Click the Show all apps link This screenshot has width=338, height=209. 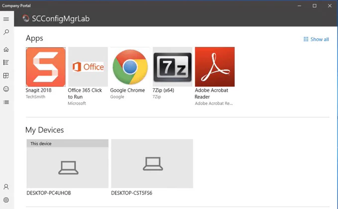coord(320,39)
